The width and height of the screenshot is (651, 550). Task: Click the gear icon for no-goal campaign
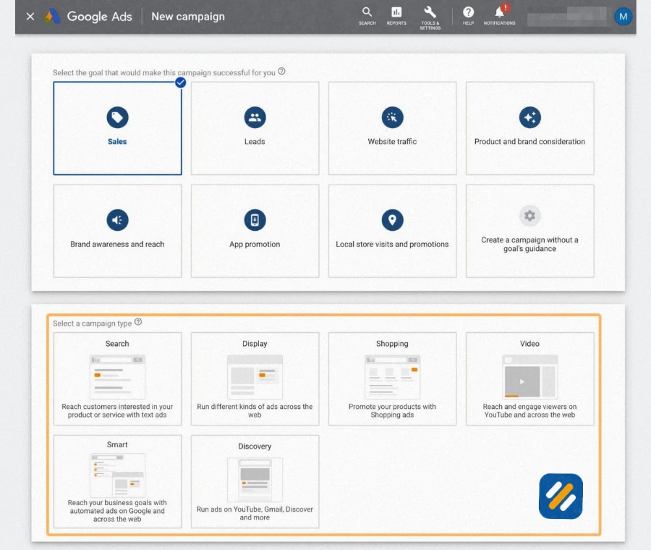(529, 216)
